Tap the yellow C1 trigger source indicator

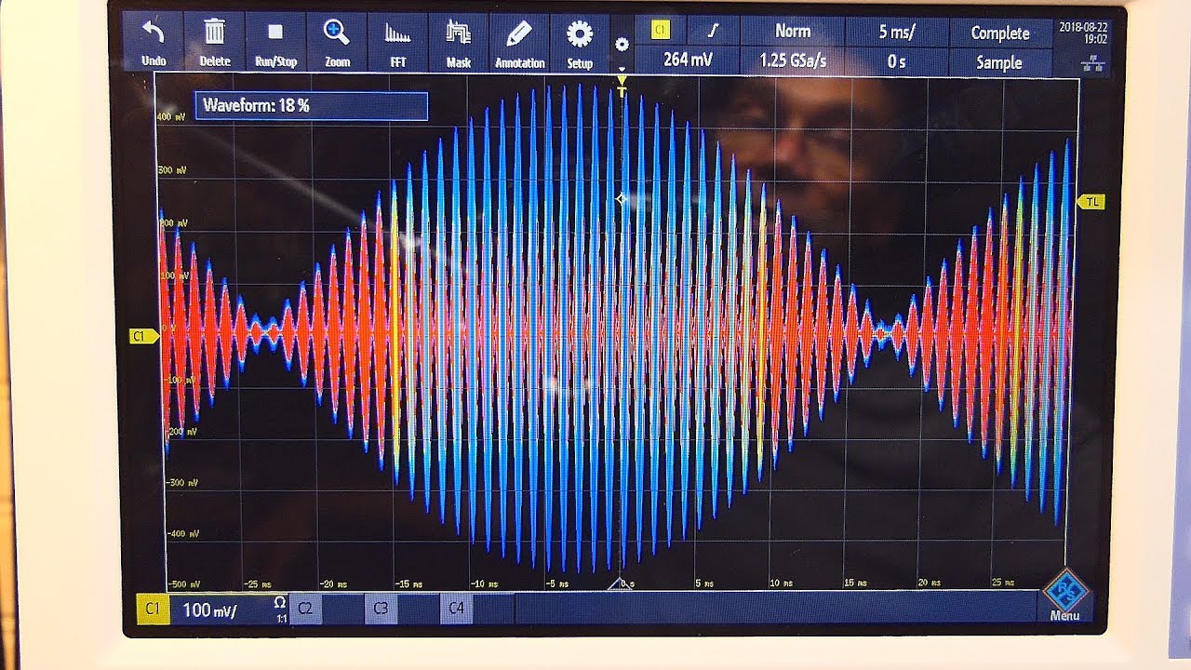click(661, 30)
